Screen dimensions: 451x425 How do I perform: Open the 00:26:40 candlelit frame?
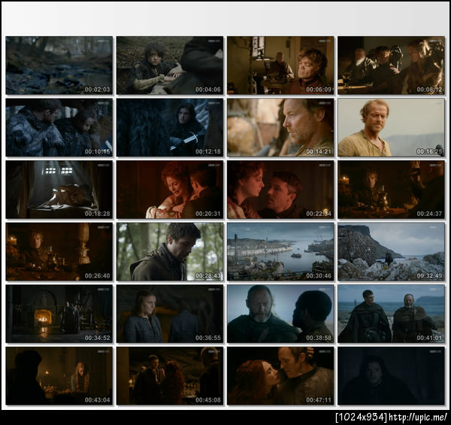59,252
